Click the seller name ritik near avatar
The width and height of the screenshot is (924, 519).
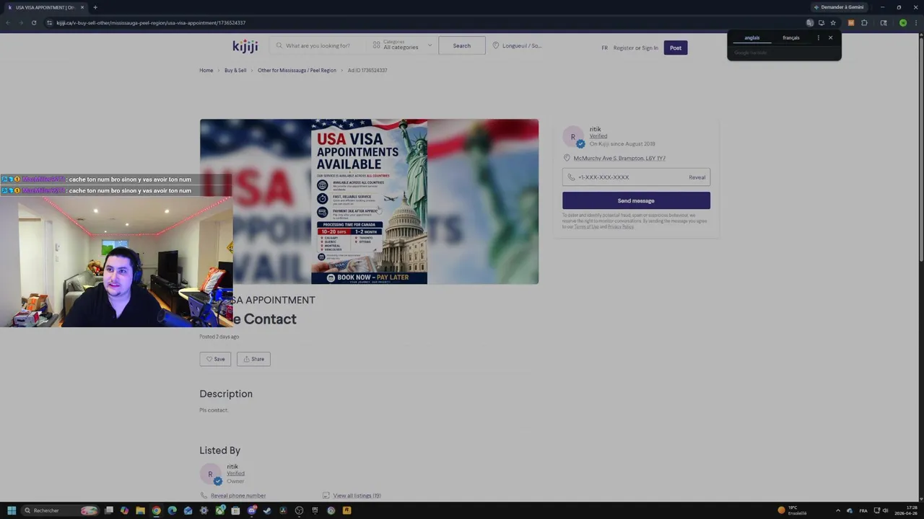click(595, 129)
